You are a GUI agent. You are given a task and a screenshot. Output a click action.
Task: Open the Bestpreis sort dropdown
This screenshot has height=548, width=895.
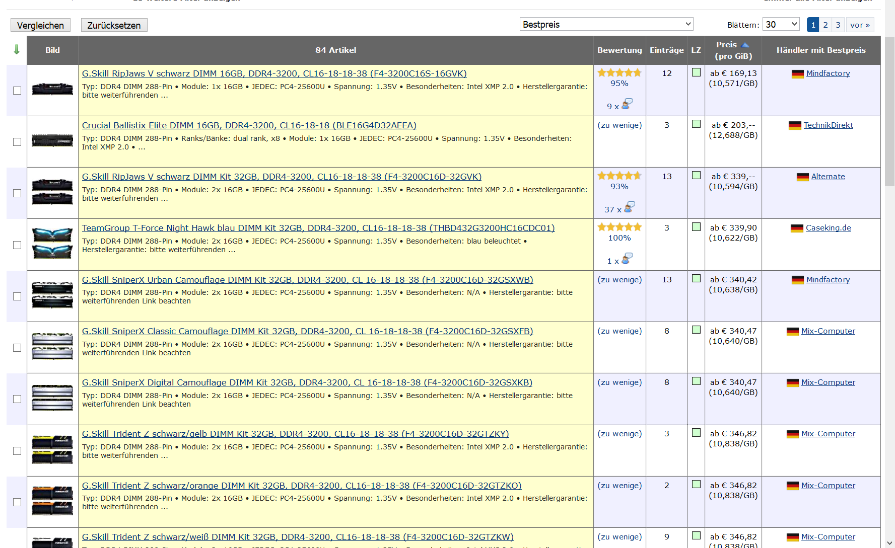(606, 24)
